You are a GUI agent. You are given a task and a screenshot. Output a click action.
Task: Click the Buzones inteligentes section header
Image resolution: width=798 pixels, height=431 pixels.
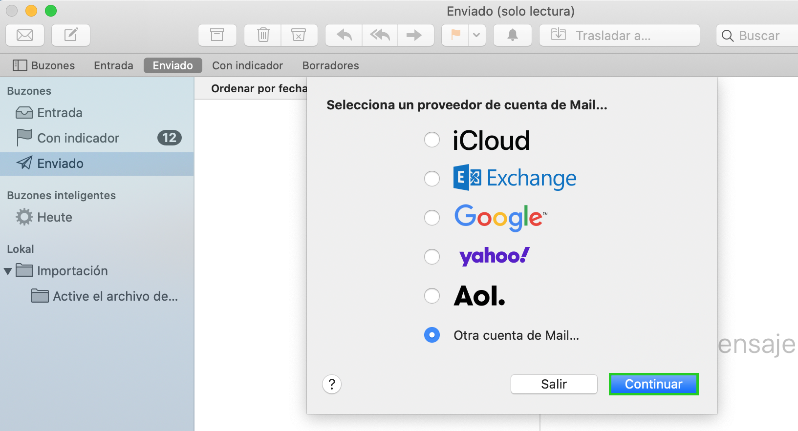(x=61, y=195)
